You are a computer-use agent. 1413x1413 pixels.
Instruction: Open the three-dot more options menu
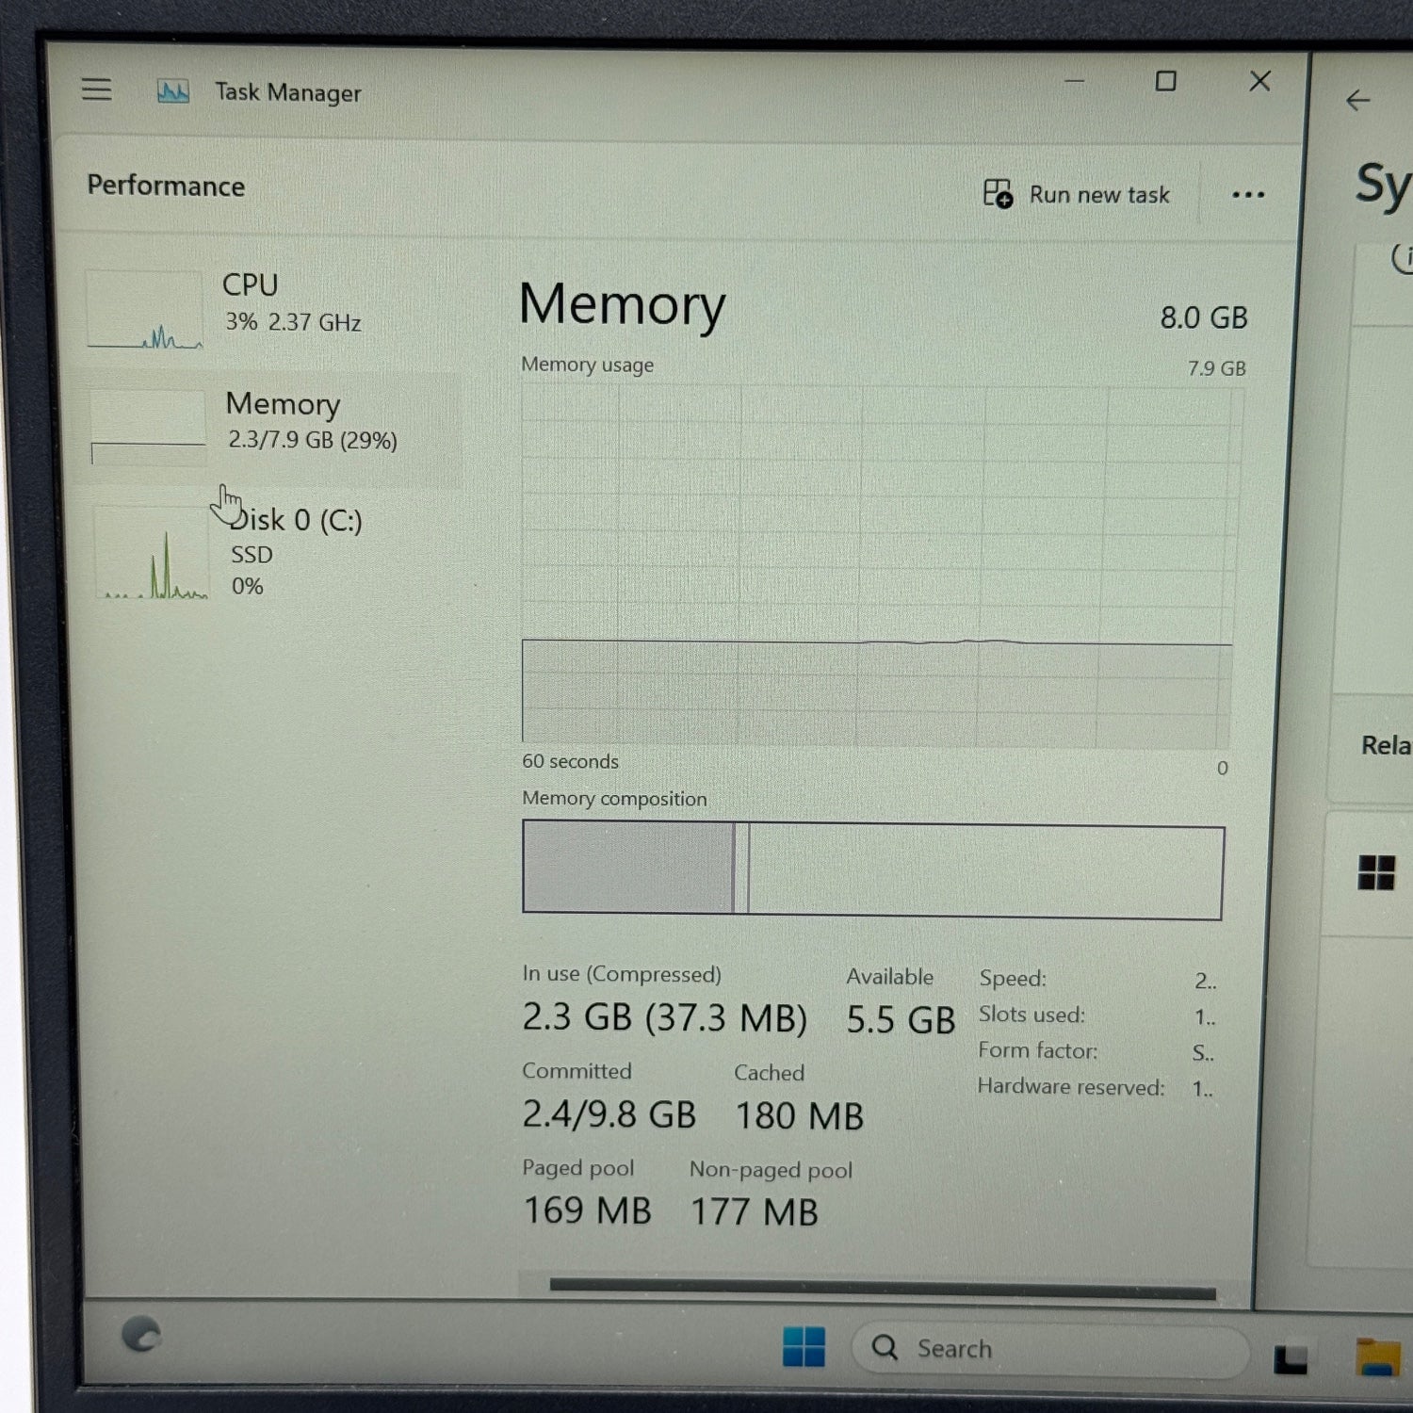coord(1247,195)
